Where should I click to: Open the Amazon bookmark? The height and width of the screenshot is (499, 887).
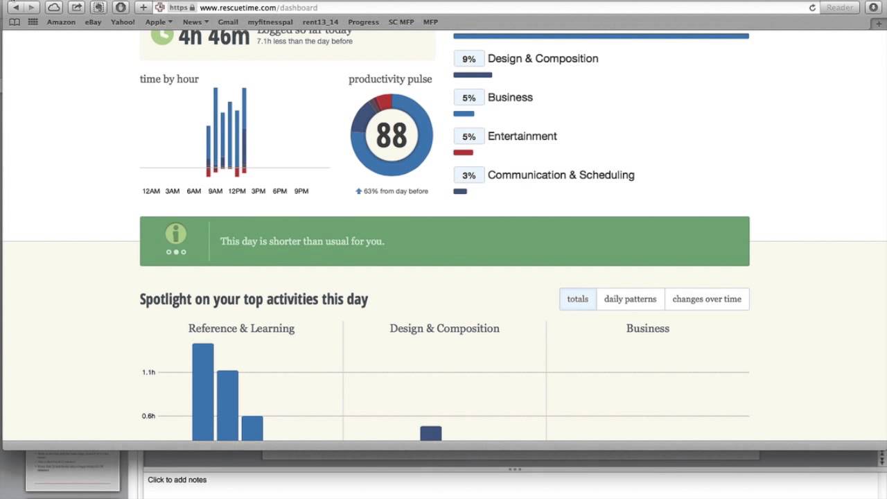(61, 22)
